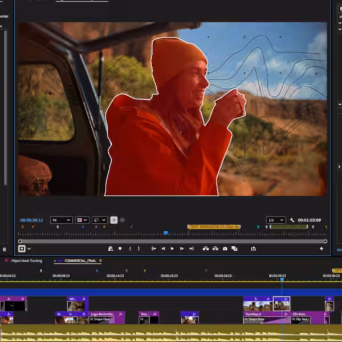Click the Go to Out point icon
This screenshot has height=342, width=342.
192,249
